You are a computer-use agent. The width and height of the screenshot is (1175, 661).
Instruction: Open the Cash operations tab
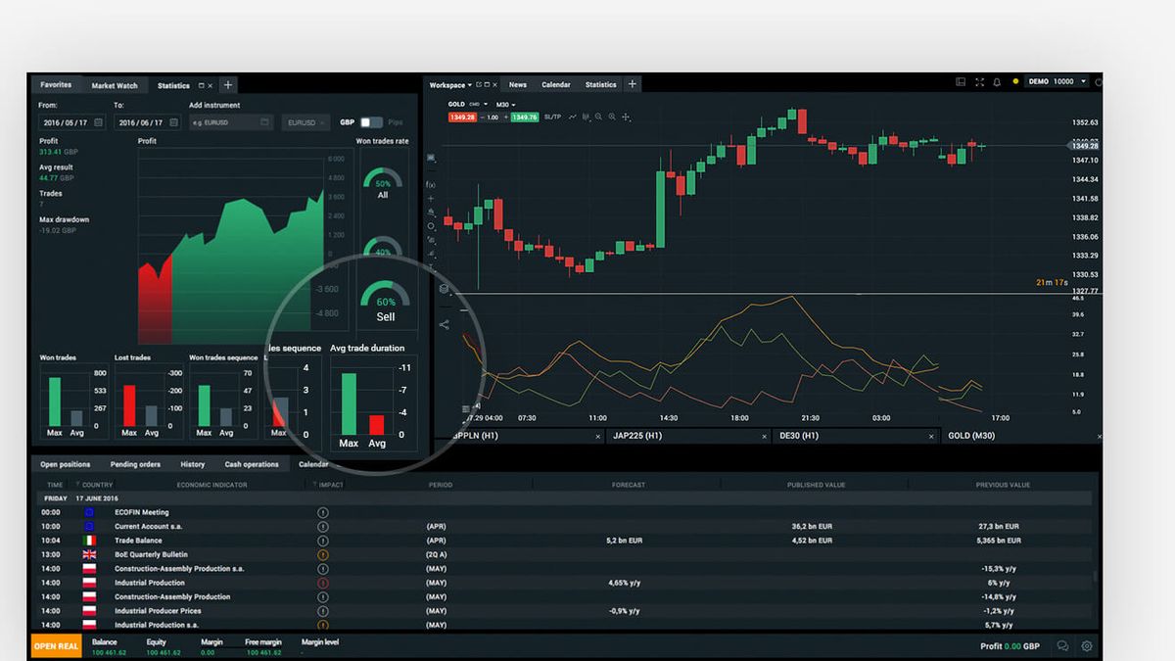252,464
